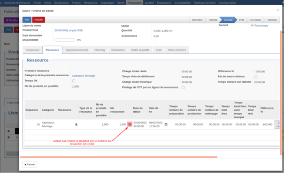Close the Ordres de travail dialog
284x173 pixels.
(277, 10)
